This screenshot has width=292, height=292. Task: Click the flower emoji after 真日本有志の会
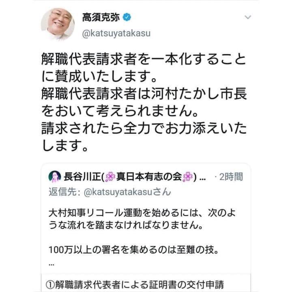(188, 177)
